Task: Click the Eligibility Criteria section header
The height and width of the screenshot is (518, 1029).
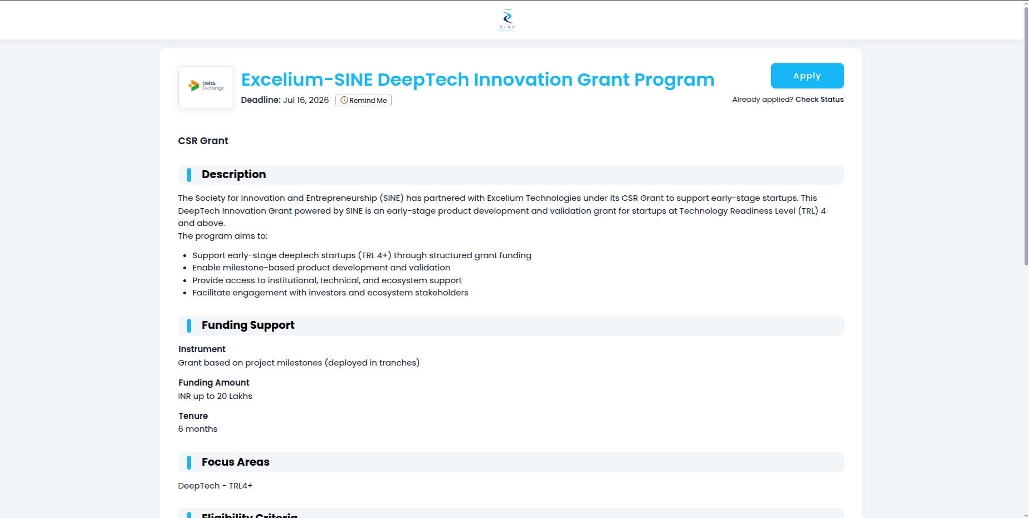Action: click(511, 513)
